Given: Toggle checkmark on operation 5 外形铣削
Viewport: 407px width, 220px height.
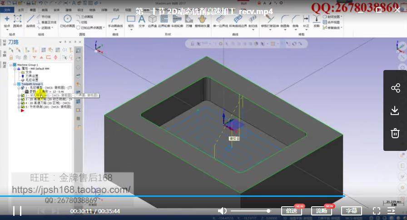Looking at the screenshot, I should (23, 107).
